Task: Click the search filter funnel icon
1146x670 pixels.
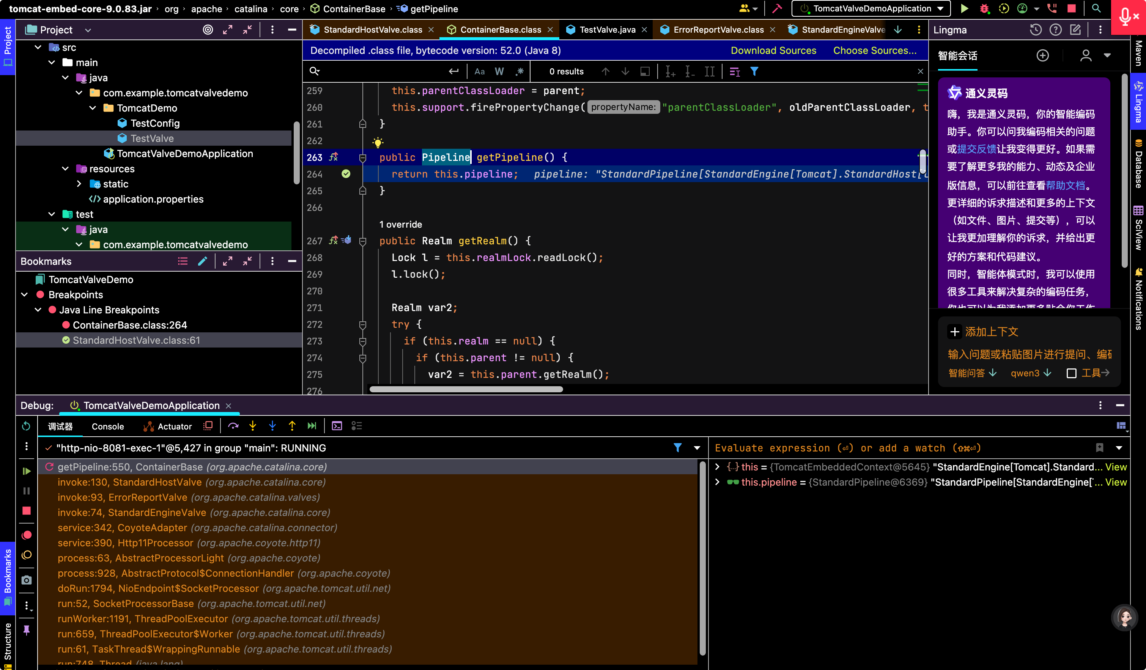Action: click(x=754, y=71)
